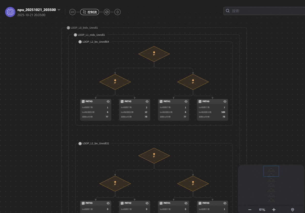Zoom out with the minus button

click(x=250, y=210)
